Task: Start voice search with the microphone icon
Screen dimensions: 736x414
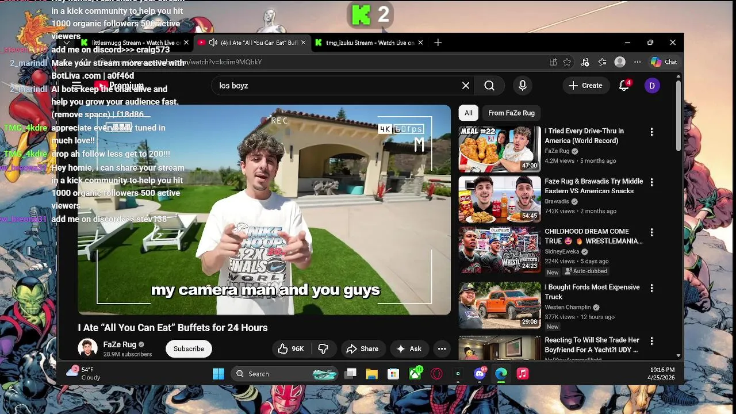Action: 523,86
